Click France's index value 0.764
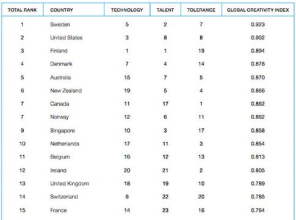The image size is (296, 220). pyautogui.click(x=258, y=210)
